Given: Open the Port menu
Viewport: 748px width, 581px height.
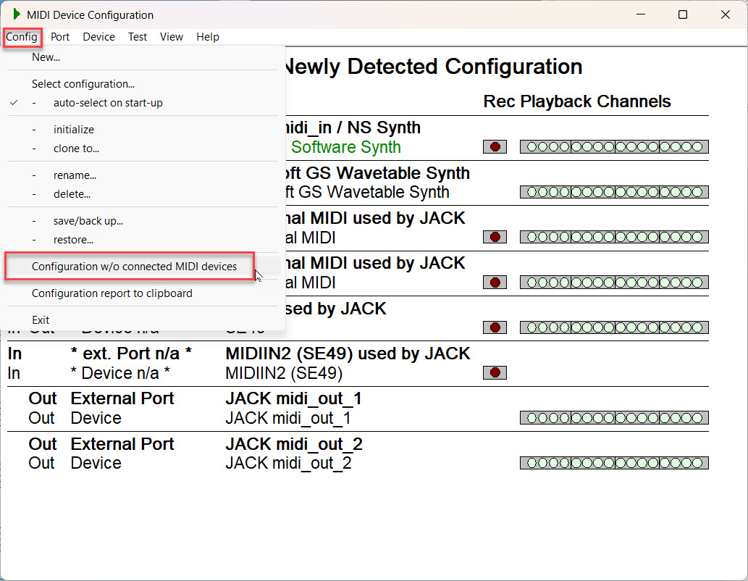Looking at the screenshot, I should point(60,37).
